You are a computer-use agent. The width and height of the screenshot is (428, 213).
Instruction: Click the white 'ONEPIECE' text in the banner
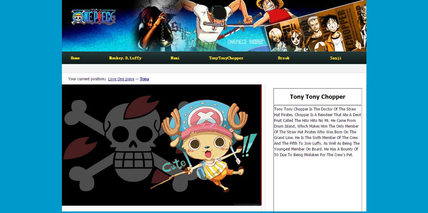point(237,42)
